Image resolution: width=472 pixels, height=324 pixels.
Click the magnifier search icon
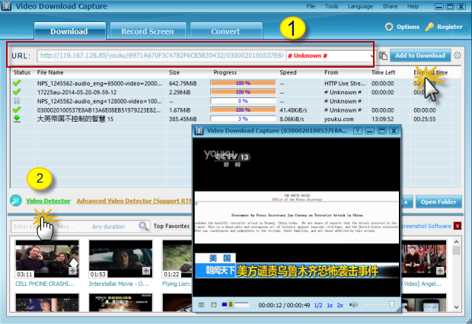pos(144,226)
